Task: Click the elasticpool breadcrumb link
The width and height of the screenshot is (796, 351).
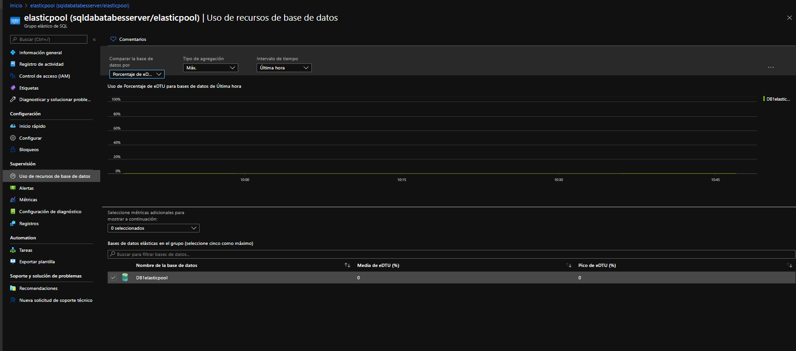Action: coord(80,6)
